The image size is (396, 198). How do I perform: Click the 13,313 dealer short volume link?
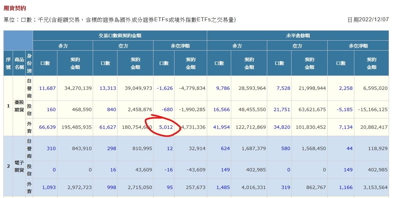pos(108,88)
